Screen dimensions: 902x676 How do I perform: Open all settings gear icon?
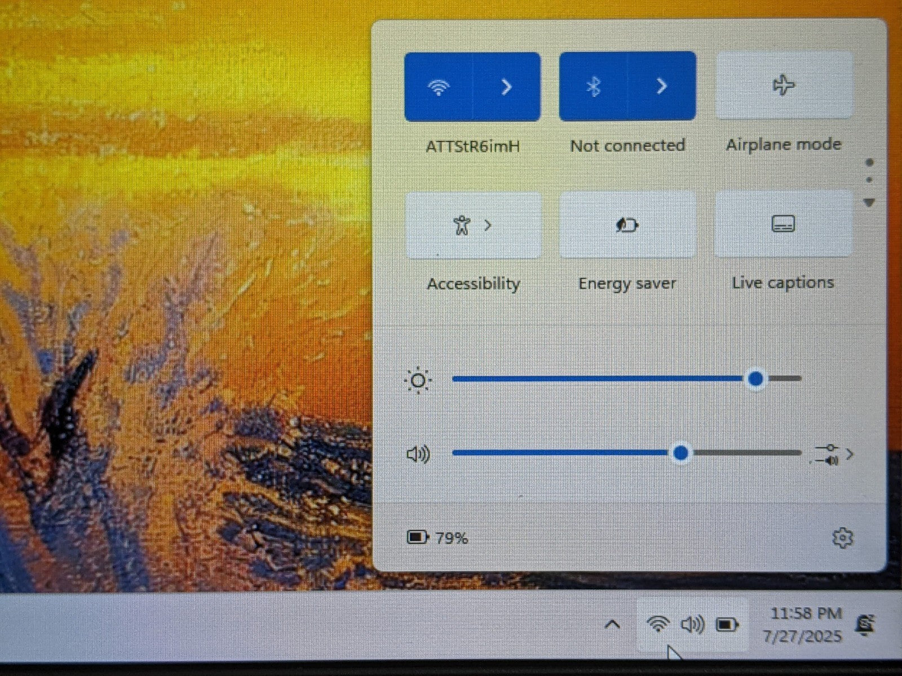tap(842, 538)
